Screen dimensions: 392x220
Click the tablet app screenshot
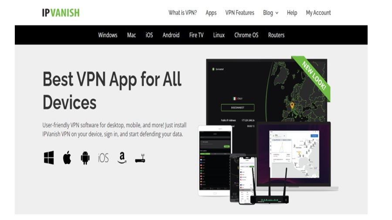[x=215, y=161]
